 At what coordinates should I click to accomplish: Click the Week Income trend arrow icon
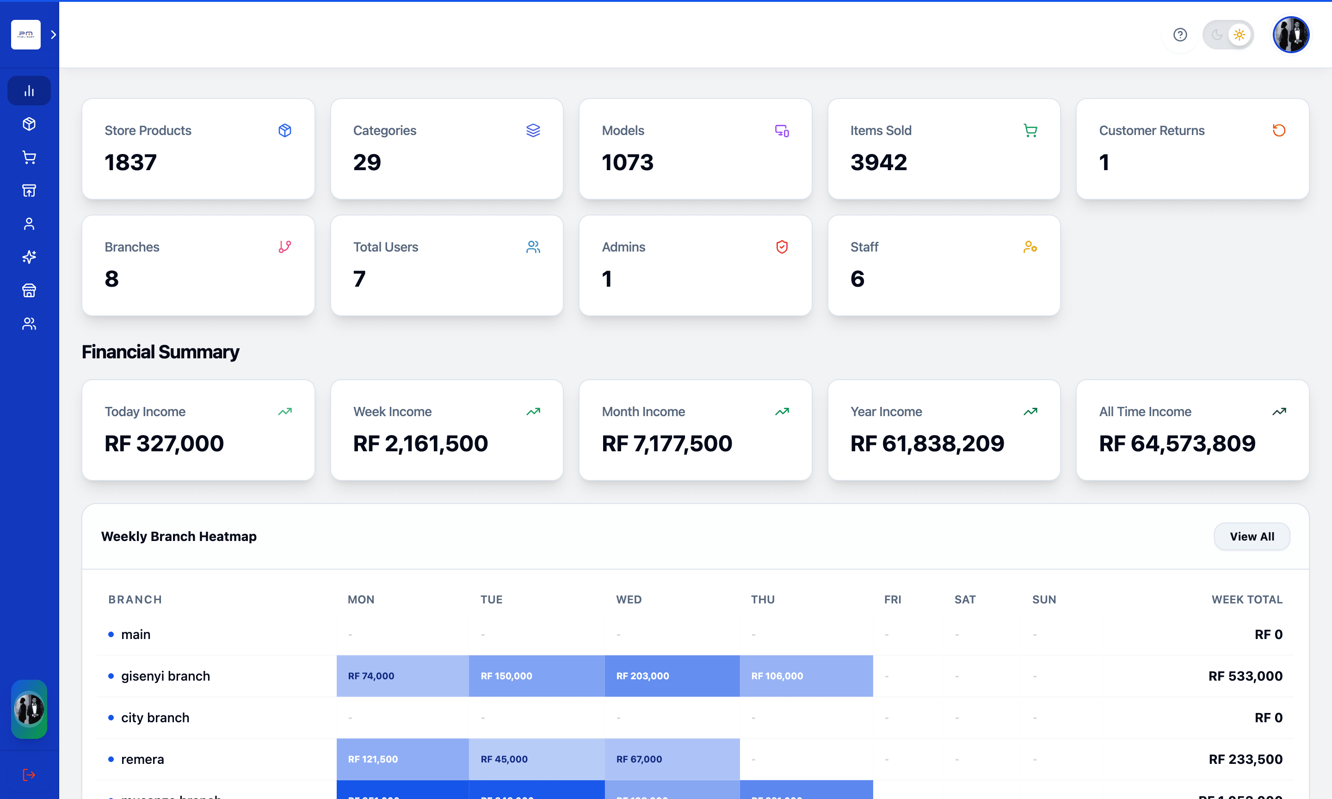click(534, 411)
